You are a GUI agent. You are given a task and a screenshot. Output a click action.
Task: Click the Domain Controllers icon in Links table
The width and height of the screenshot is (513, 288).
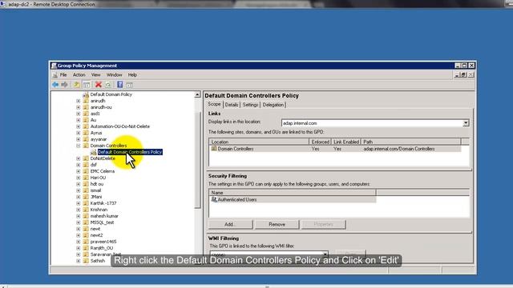(214, 149)
